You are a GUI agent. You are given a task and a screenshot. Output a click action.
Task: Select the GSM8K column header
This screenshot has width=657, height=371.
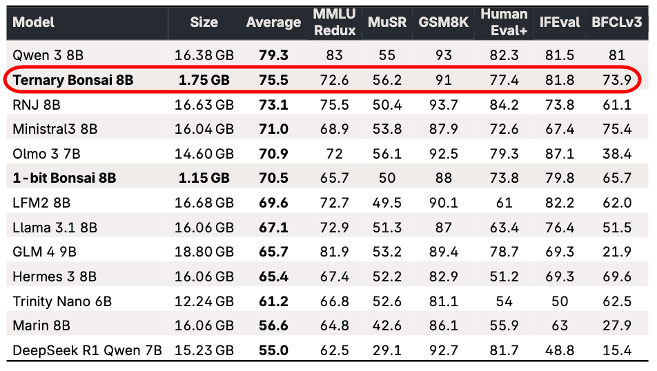coord(443,22)
